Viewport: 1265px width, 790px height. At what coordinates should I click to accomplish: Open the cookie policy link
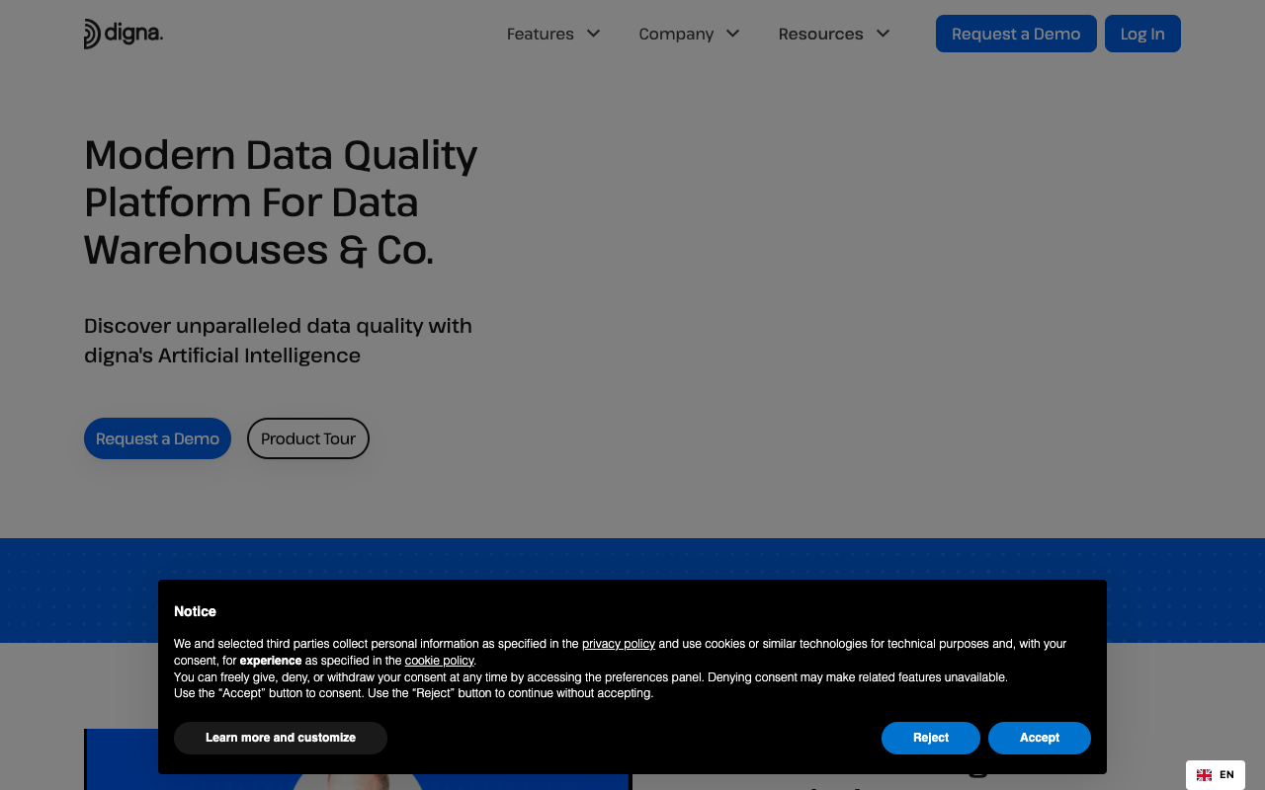point(439,661)
